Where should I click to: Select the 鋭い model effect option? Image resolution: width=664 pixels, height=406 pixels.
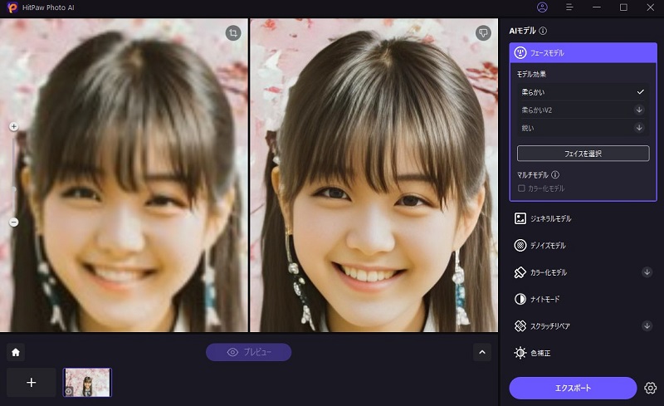(x=583, y=128)
